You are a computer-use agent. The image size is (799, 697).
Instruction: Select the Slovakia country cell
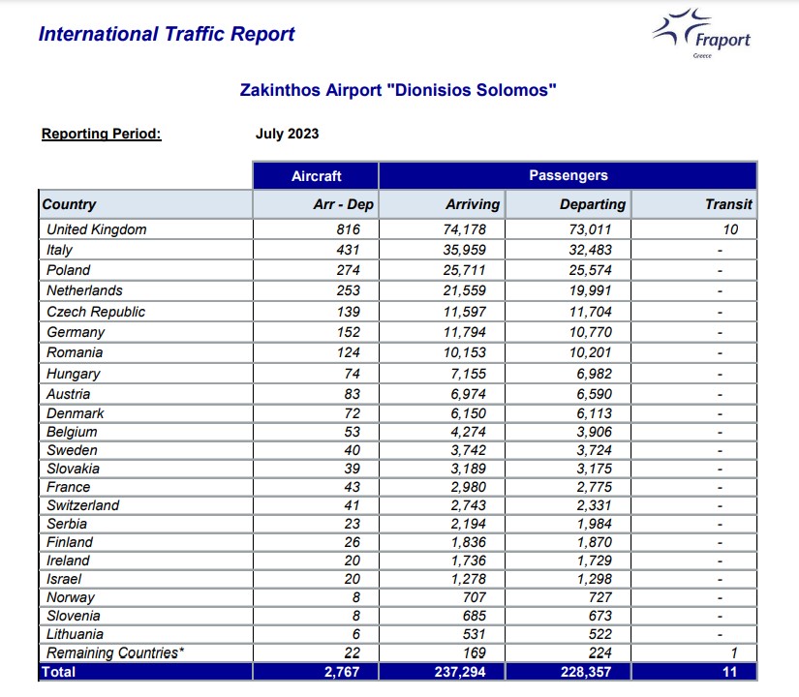[145, 469]
